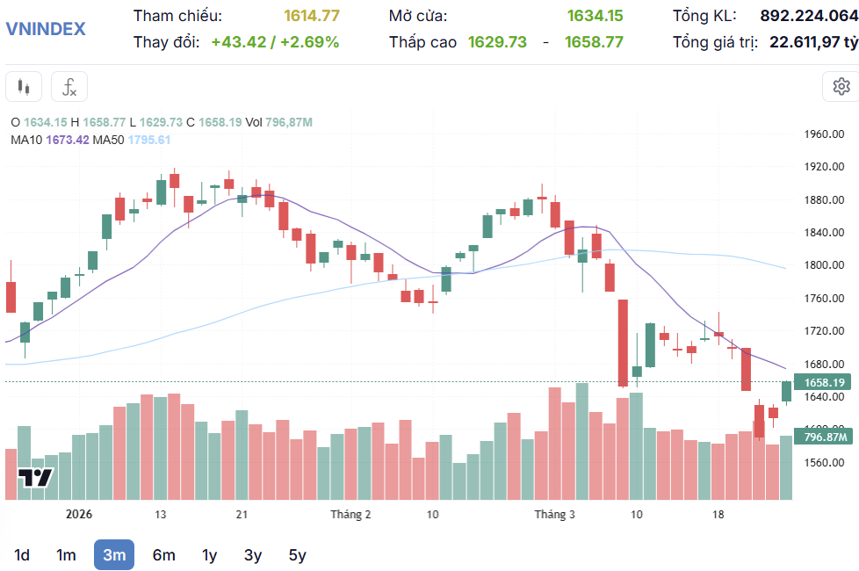
Task: Click the active 3m timeframe button
Action: click(x=113, y=555)
